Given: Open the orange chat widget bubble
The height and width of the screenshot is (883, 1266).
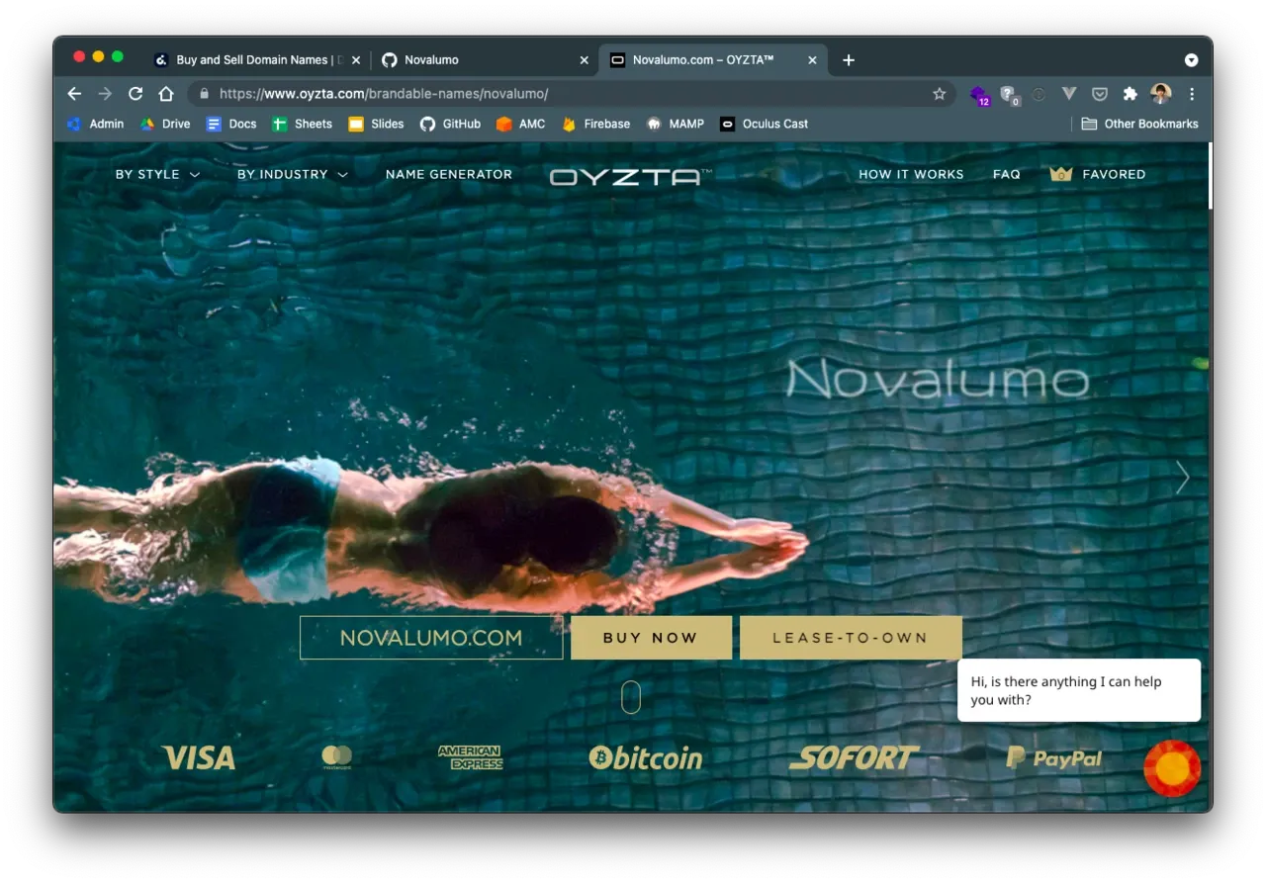Looking at the screenshot, I should click(1172, 767).
